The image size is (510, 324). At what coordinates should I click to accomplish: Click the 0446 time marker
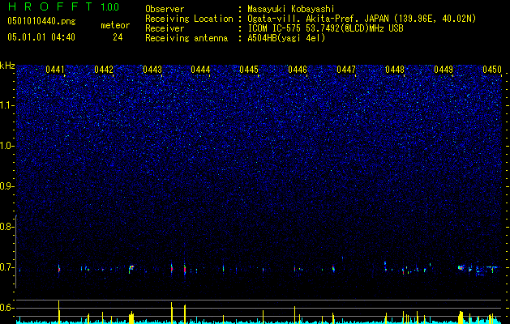pyautogui.click(x=298, y=70)
